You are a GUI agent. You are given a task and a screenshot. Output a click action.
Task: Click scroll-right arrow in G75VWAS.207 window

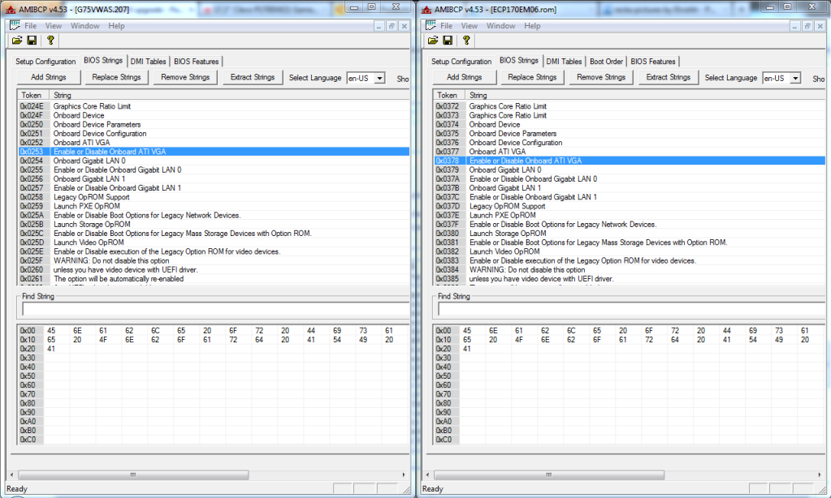[403, 474]
